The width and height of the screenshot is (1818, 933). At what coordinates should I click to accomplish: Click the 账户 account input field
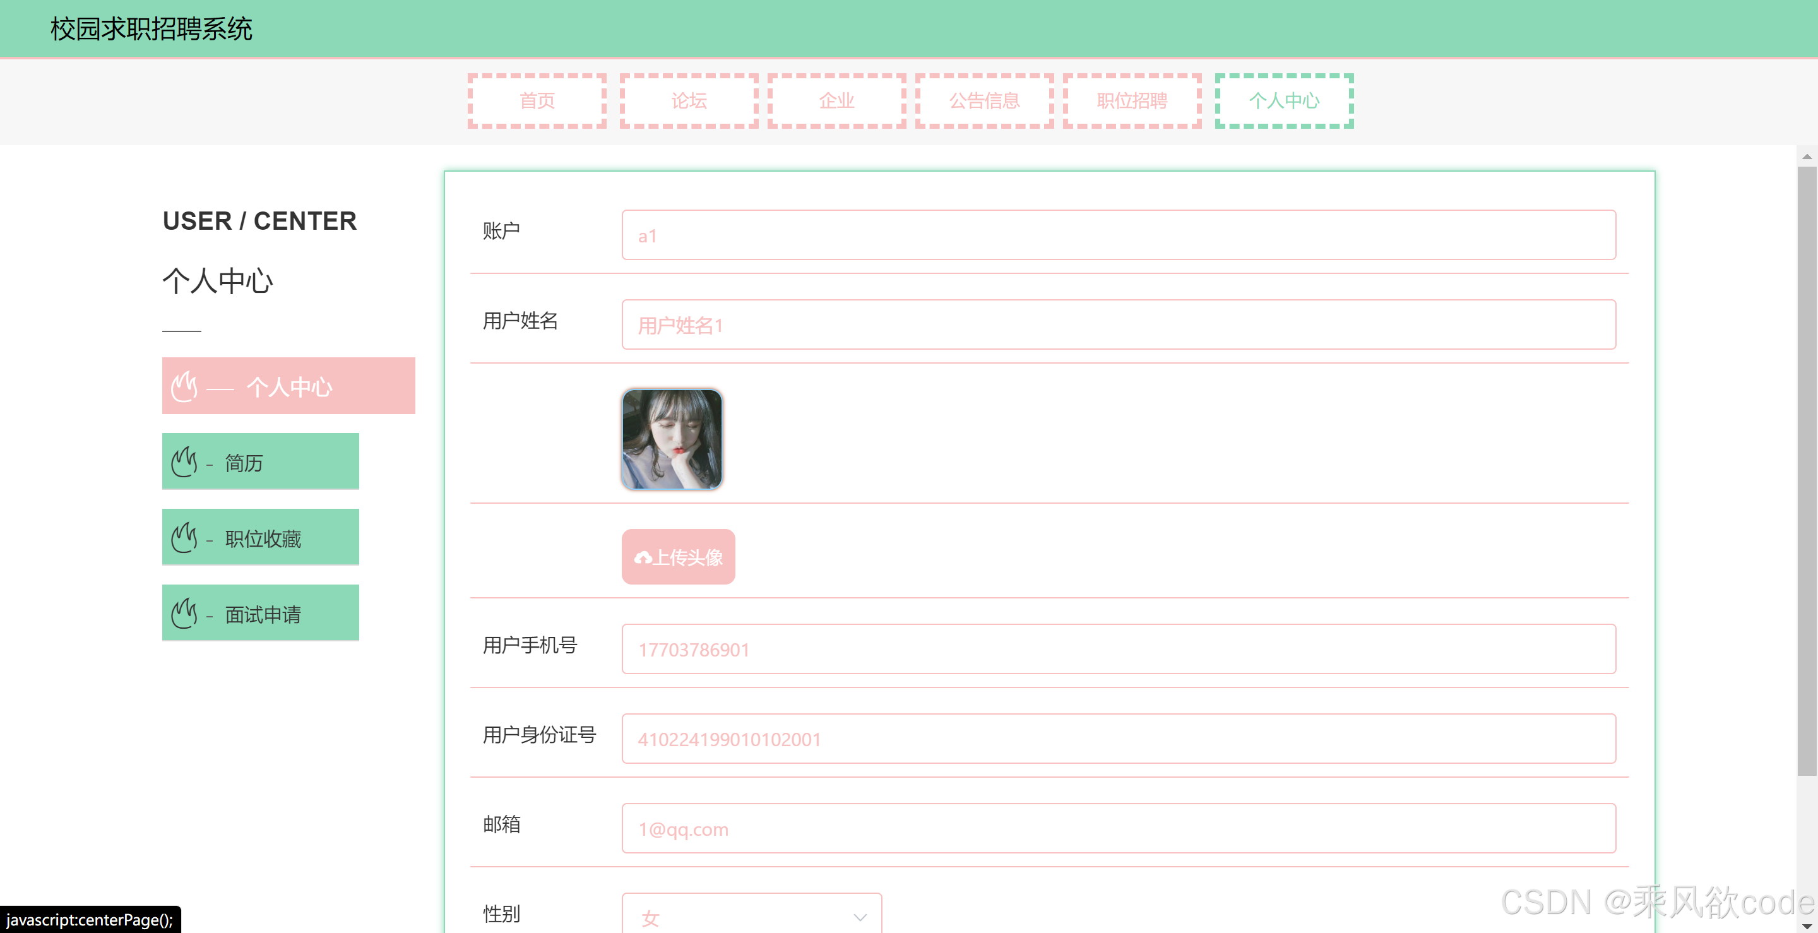click(x=1119, y=234)
